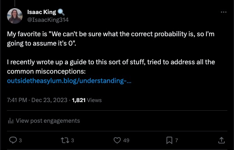Click the 49 likes count
Screen dimensions: 234x150
click(126, 140)
